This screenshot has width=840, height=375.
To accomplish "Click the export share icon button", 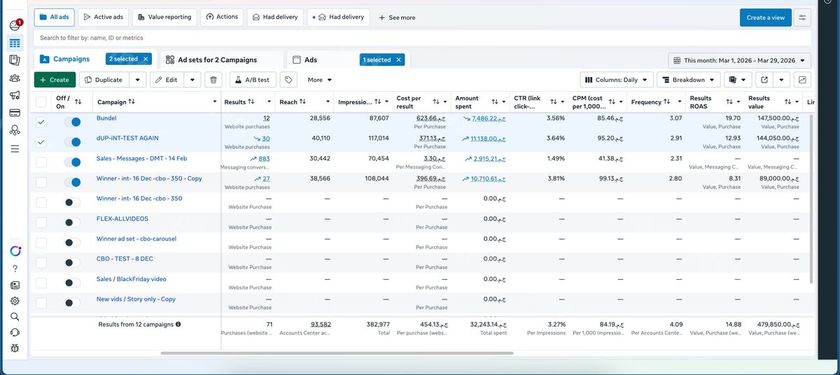I will click(x=764, y=80).
